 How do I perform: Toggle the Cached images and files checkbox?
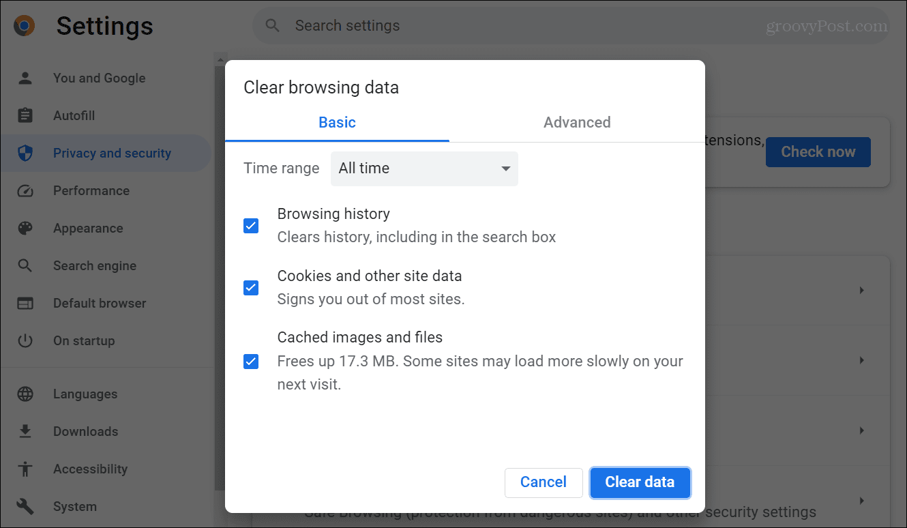pyautogui.click(x=251, y=362)
